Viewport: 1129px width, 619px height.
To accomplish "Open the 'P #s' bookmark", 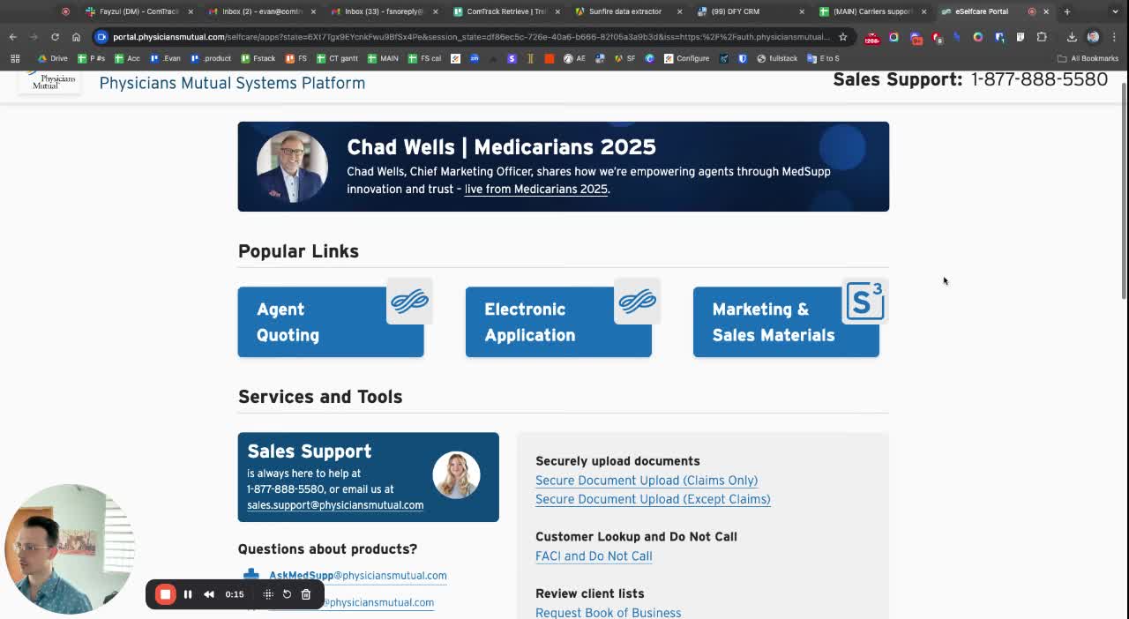I will (91, 58).
